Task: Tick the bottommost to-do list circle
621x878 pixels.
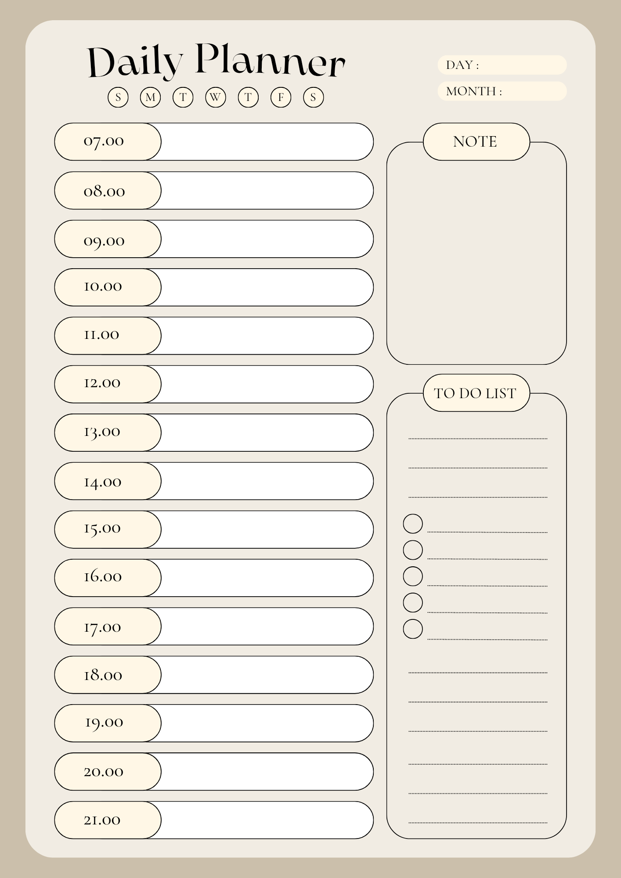Action: (413, 629)
